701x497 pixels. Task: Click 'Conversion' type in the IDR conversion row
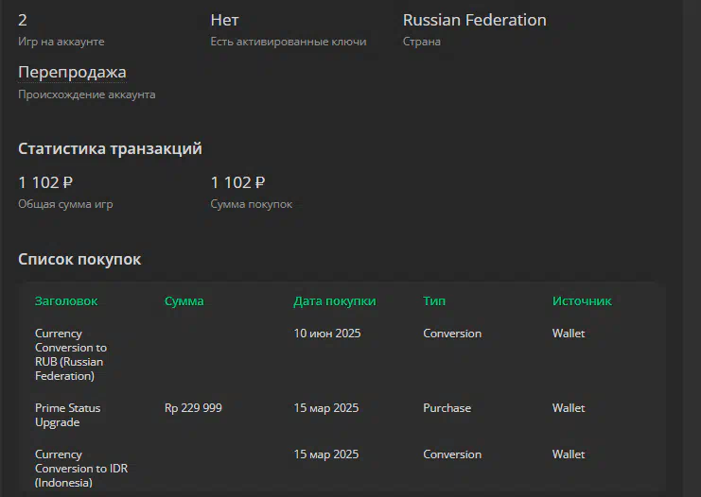click(x=452, y=454)
